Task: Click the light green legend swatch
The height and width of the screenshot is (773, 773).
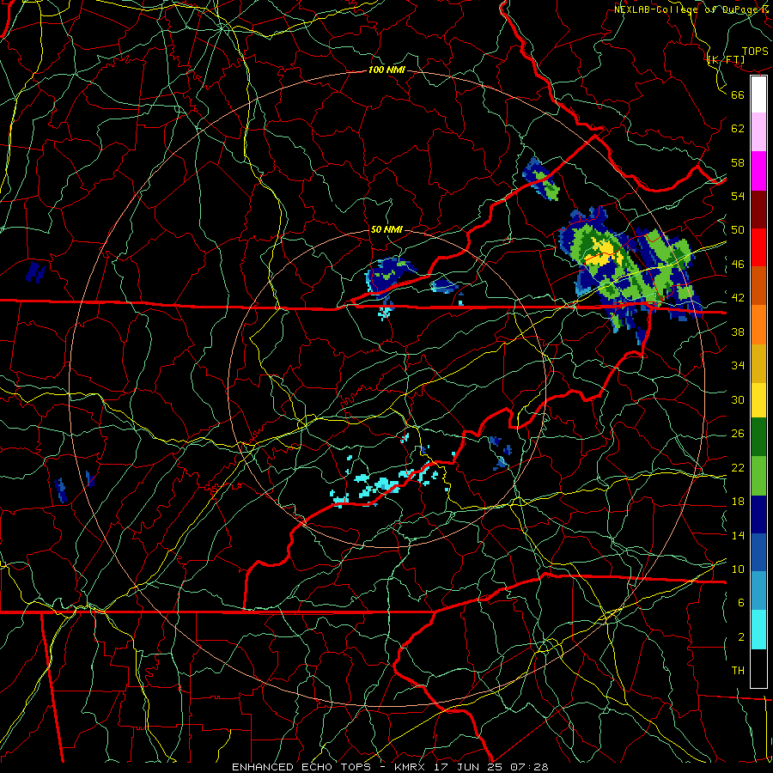Action: (x=758, y=476)
